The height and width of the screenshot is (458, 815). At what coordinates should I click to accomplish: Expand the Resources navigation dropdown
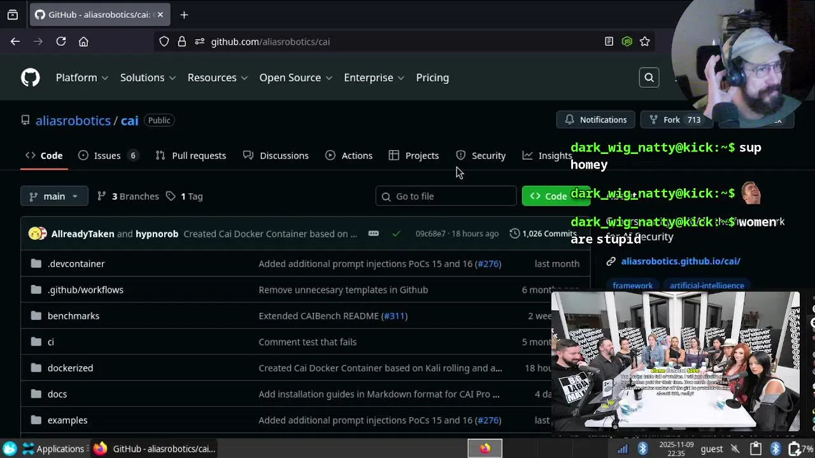pos(218,78)
